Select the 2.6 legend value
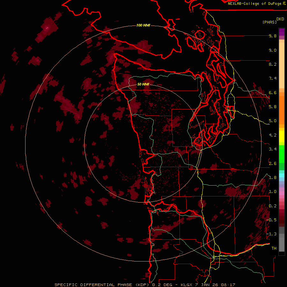The width and height of the screenshot is (287, 287). click(x=273, y=164)
